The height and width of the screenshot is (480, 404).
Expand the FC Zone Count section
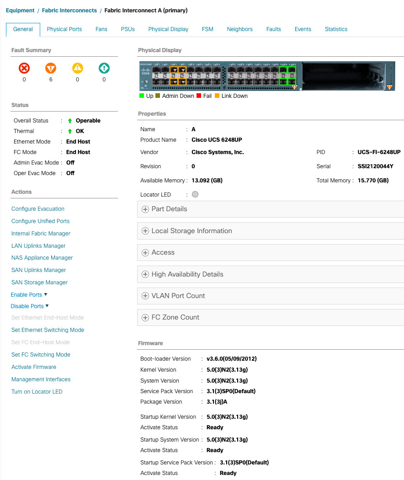145,317
